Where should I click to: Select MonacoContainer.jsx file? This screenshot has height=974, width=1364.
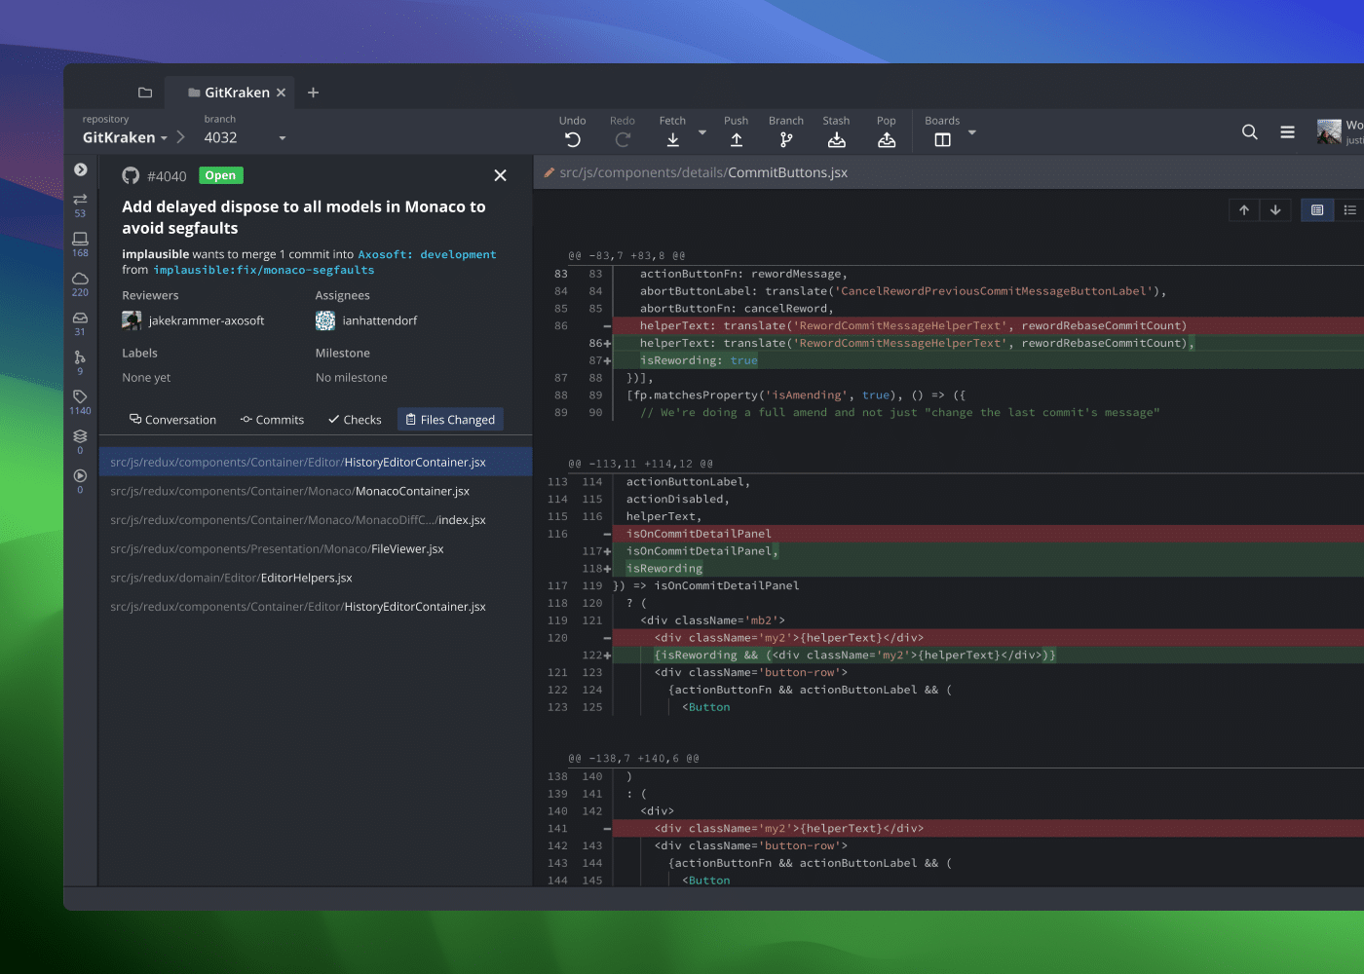pos(316,491)
